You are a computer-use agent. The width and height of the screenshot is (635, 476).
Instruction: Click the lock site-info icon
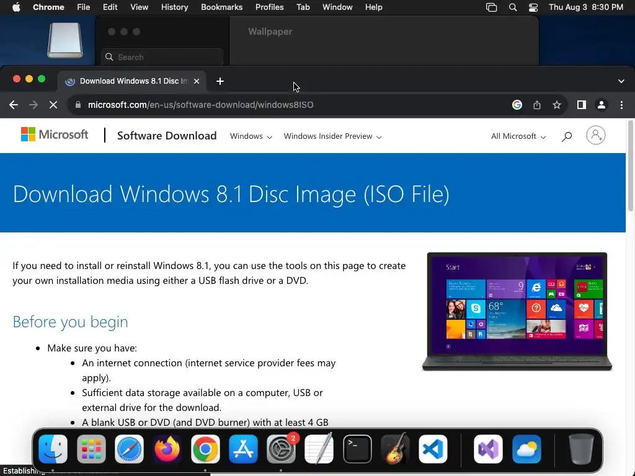coord(78,104)
